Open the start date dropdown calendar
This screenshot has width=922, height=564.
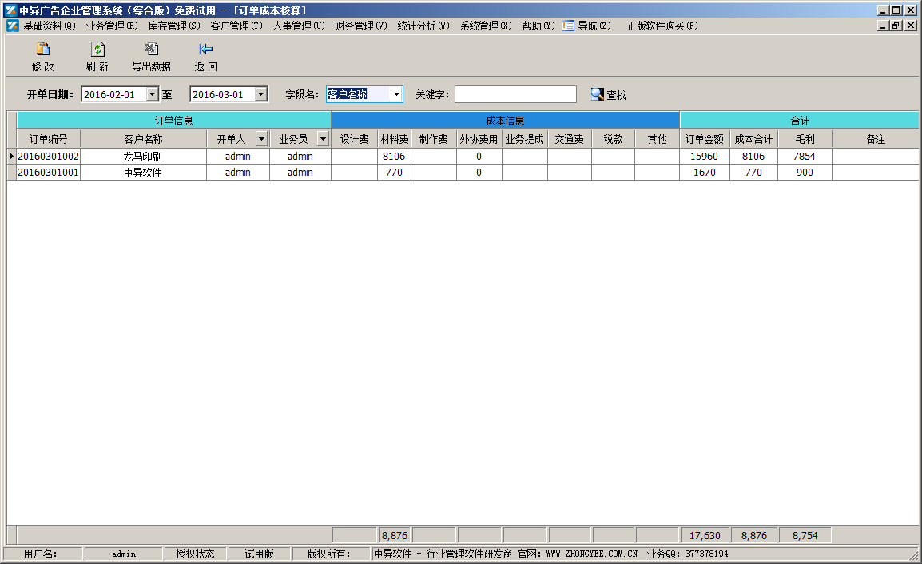tap(152, 94)
